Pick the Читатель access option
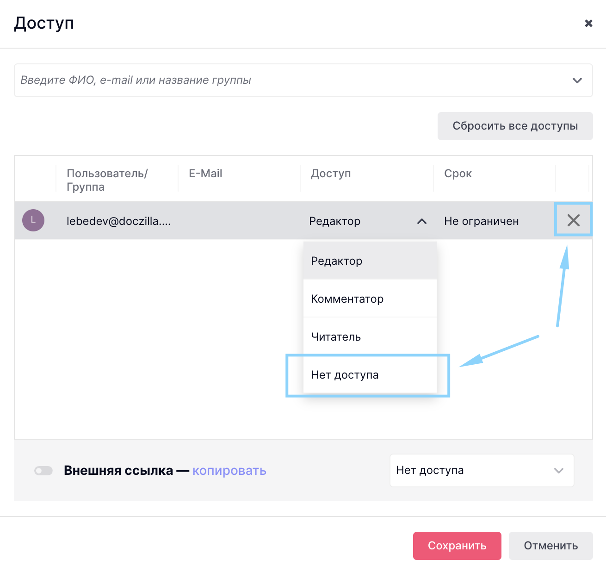This screenshot has height=573, width=606. tap(336, 337)
